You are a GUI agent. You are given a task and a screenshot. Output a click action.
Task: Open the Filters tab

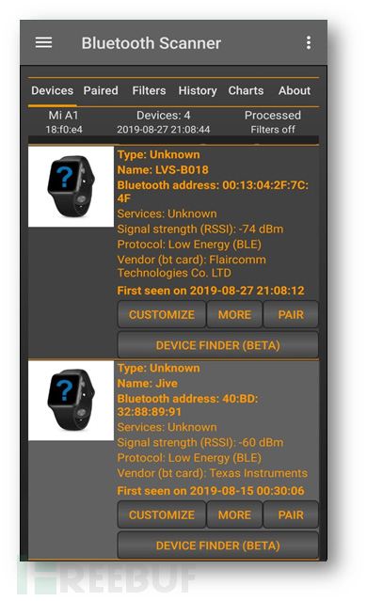coord(149,90)
